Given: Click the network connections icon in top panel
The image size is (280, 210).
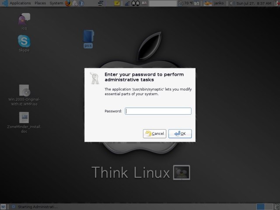Looking at the screenshot, I should pos(101,3).
